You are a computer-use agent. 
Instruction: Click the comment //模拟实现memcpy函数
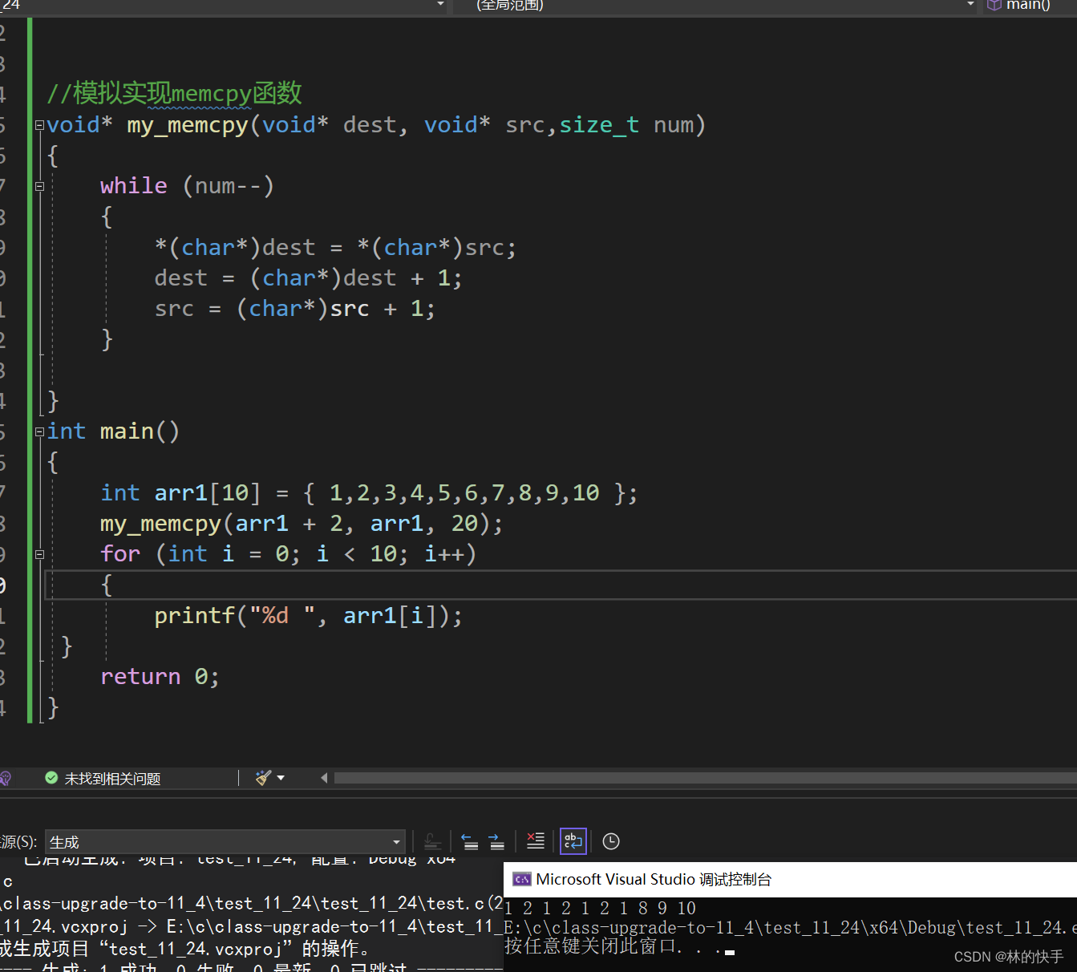(x=174, y=94)
